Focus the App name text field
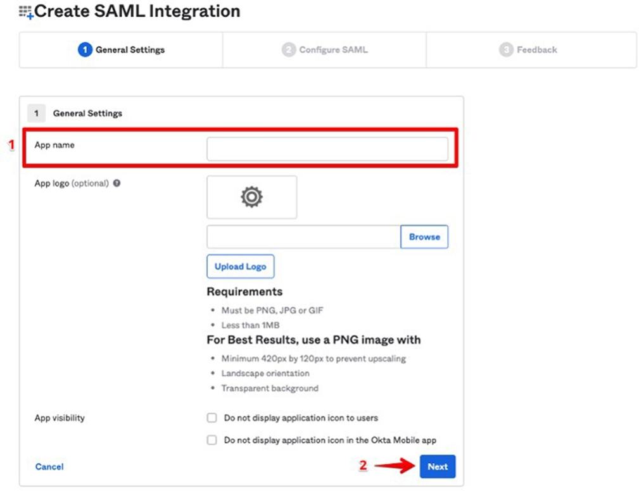The height and width of the screenshot is (491, 639). point(327,149)
